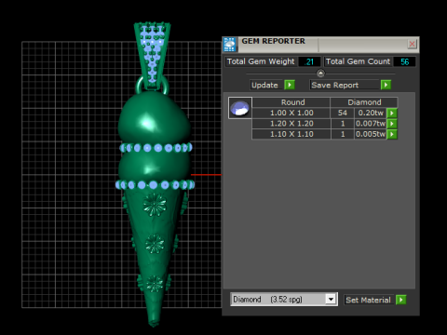Click the count cell showing 54
The height and width of the screenshot is (335, 447).
pos(343,113)
